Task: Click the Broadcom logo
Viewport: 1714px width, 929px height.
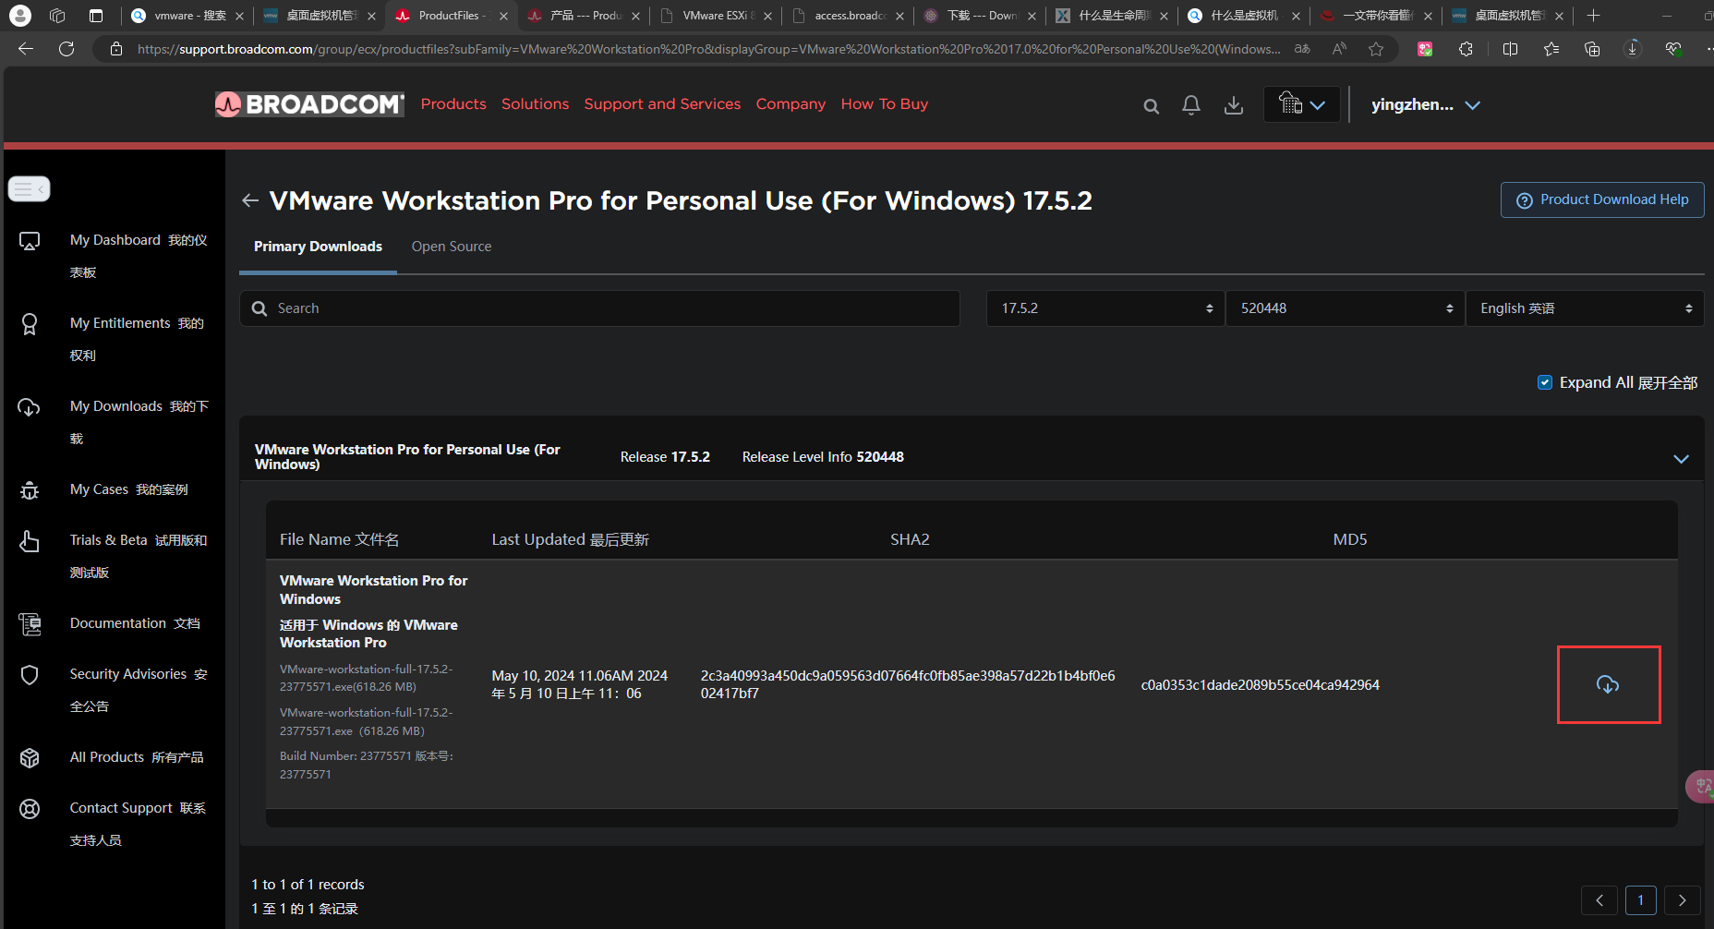Action: [309, 104]
